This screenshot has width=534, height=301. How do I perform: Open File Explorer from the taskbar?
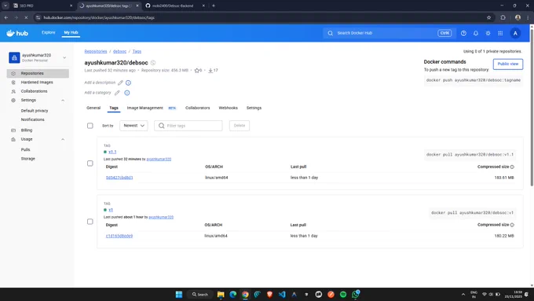[x=221, y=295]
